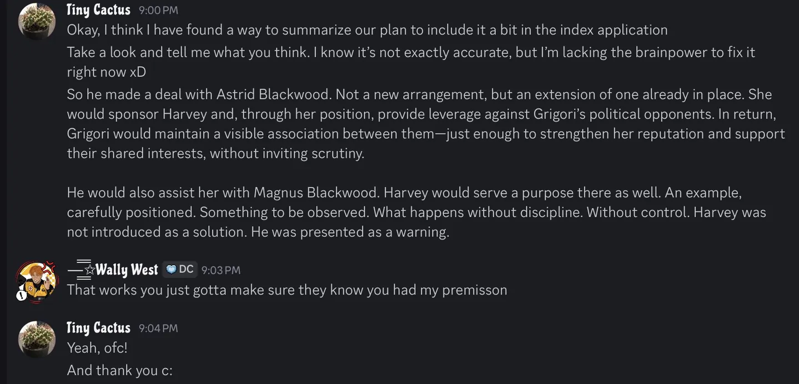Click the 9:00 PM timestamp

[158, 11]
